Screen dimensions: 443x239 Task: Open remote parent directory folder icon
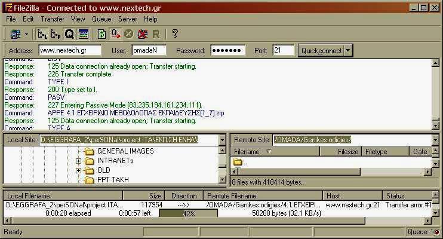click(238, 162)
